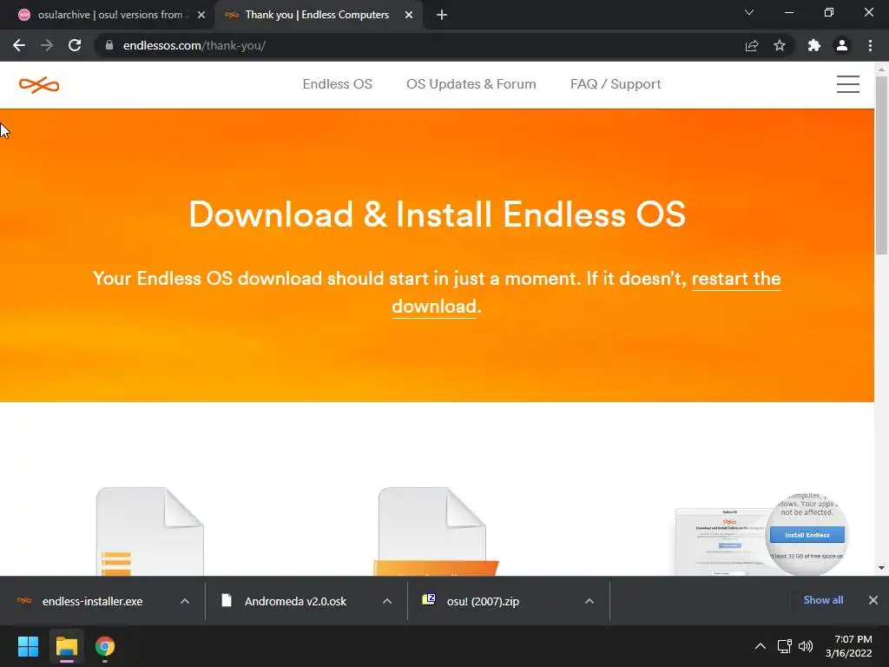Image resolution: width=889 pixels, height=667 pixels.
Task: Open File Explorer from the taskbar
Action: pos(66,646)
